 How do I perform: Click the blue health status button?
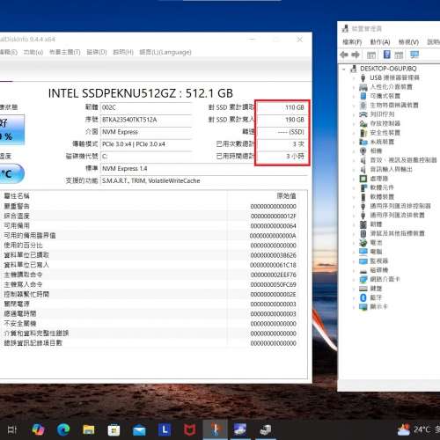11,129
